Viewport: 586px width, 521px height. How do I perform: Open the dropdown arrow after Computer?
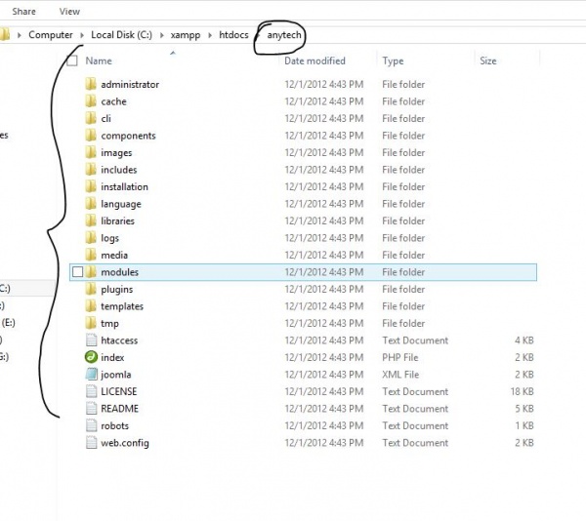click(82, 35)
